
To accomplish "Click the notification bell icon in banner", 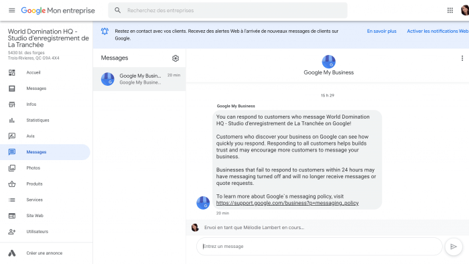I will [x=105, y=31].
